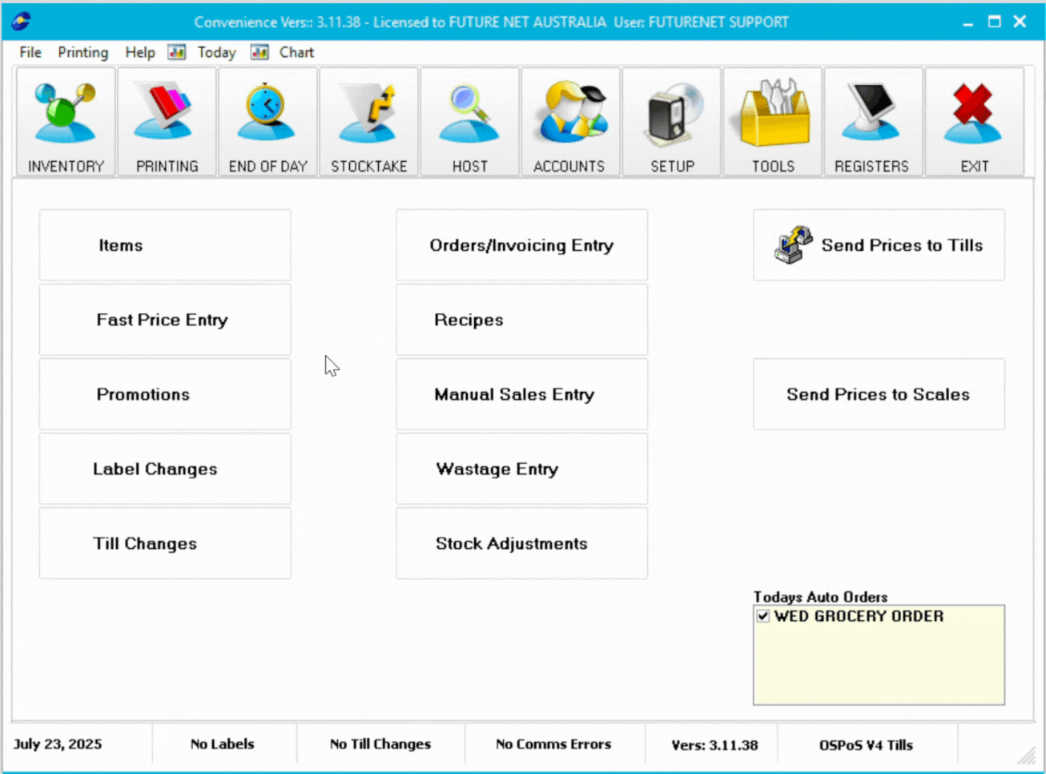Screen dimensions: 1046x774
Task: Click Send Prices to Scales
Action: (x=879, y=394)
